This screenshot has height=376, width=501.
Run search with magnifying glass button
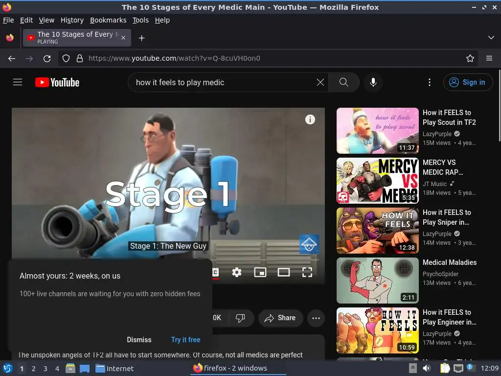pos(344,82)
